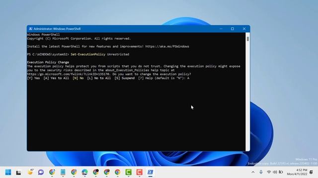Open Wi-Fi network tray icon
The height and width of the screenshot is (178, 318).
pos(269,172)
